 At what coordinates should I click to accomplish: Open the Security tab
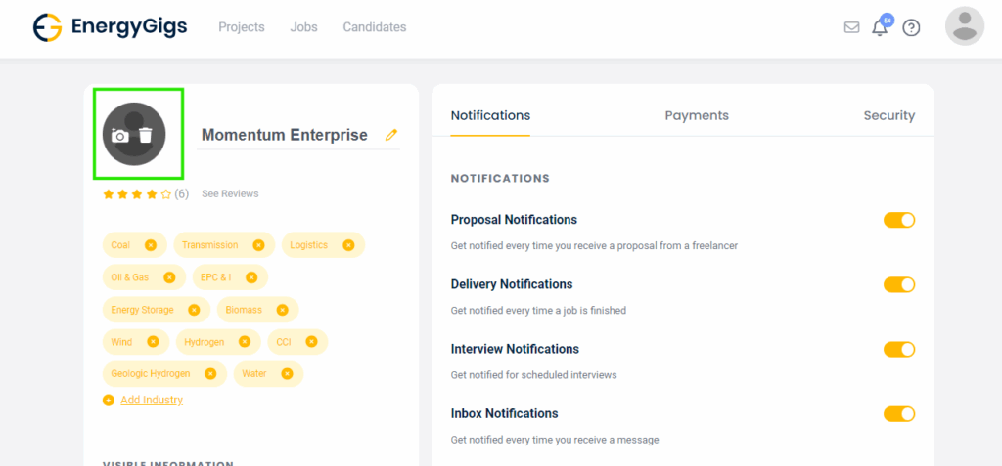[x=888, y=115]
